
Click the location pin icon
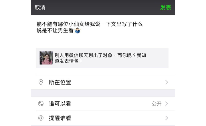41,82
